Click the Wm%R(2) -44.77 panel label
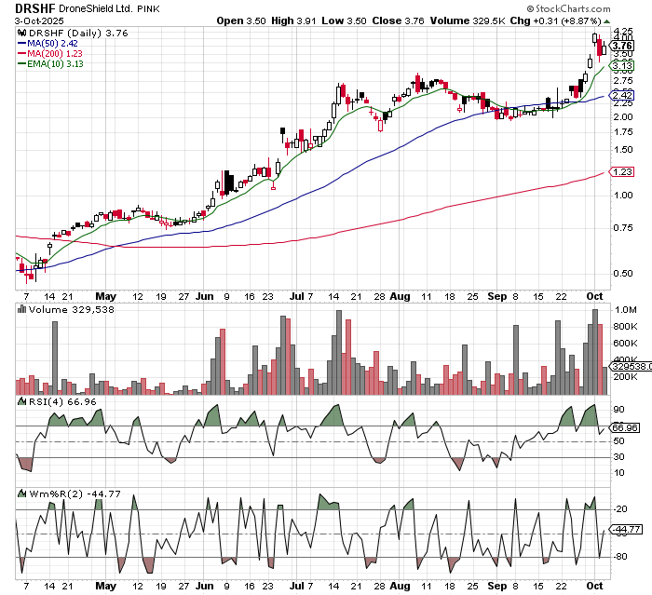This screenshot has height=595, width=652. click(x=75, y=494)
